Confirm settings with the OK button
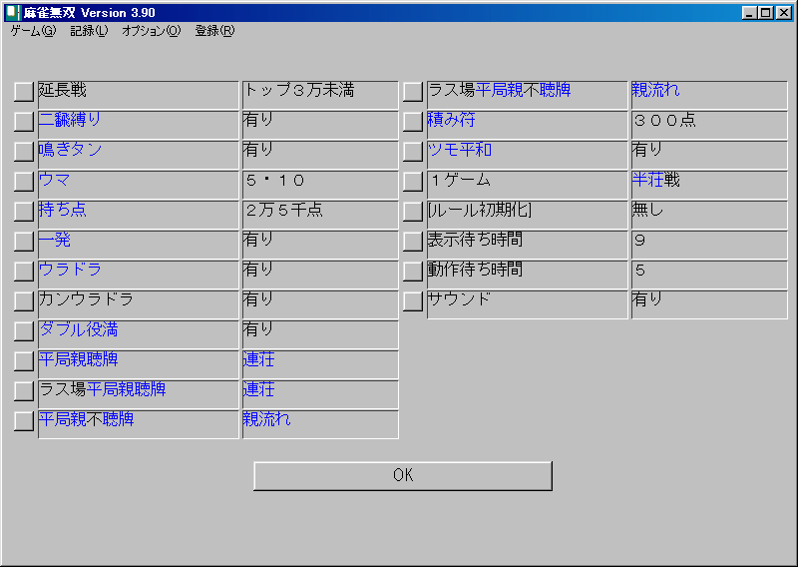Viewport: 798px width, 567px height. [403, 476]
